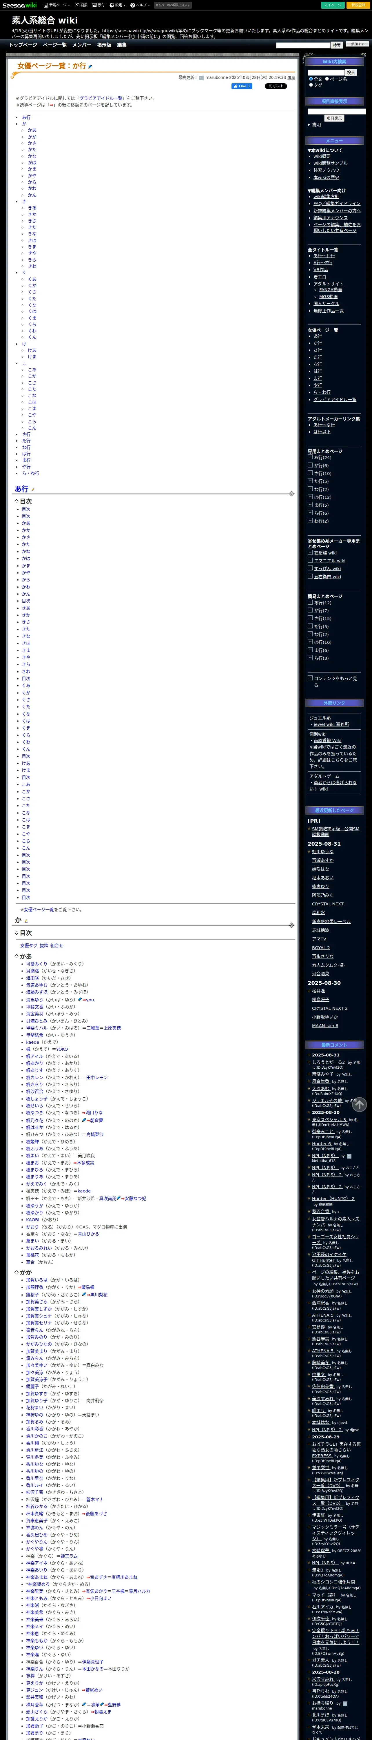The height and width of the screenshot is (1740, 372).
Task: Click 編集 in the navigation bar
Action: point(121,45)
